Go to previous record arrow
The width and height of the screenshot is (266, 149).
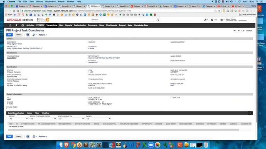coord(234,31)
